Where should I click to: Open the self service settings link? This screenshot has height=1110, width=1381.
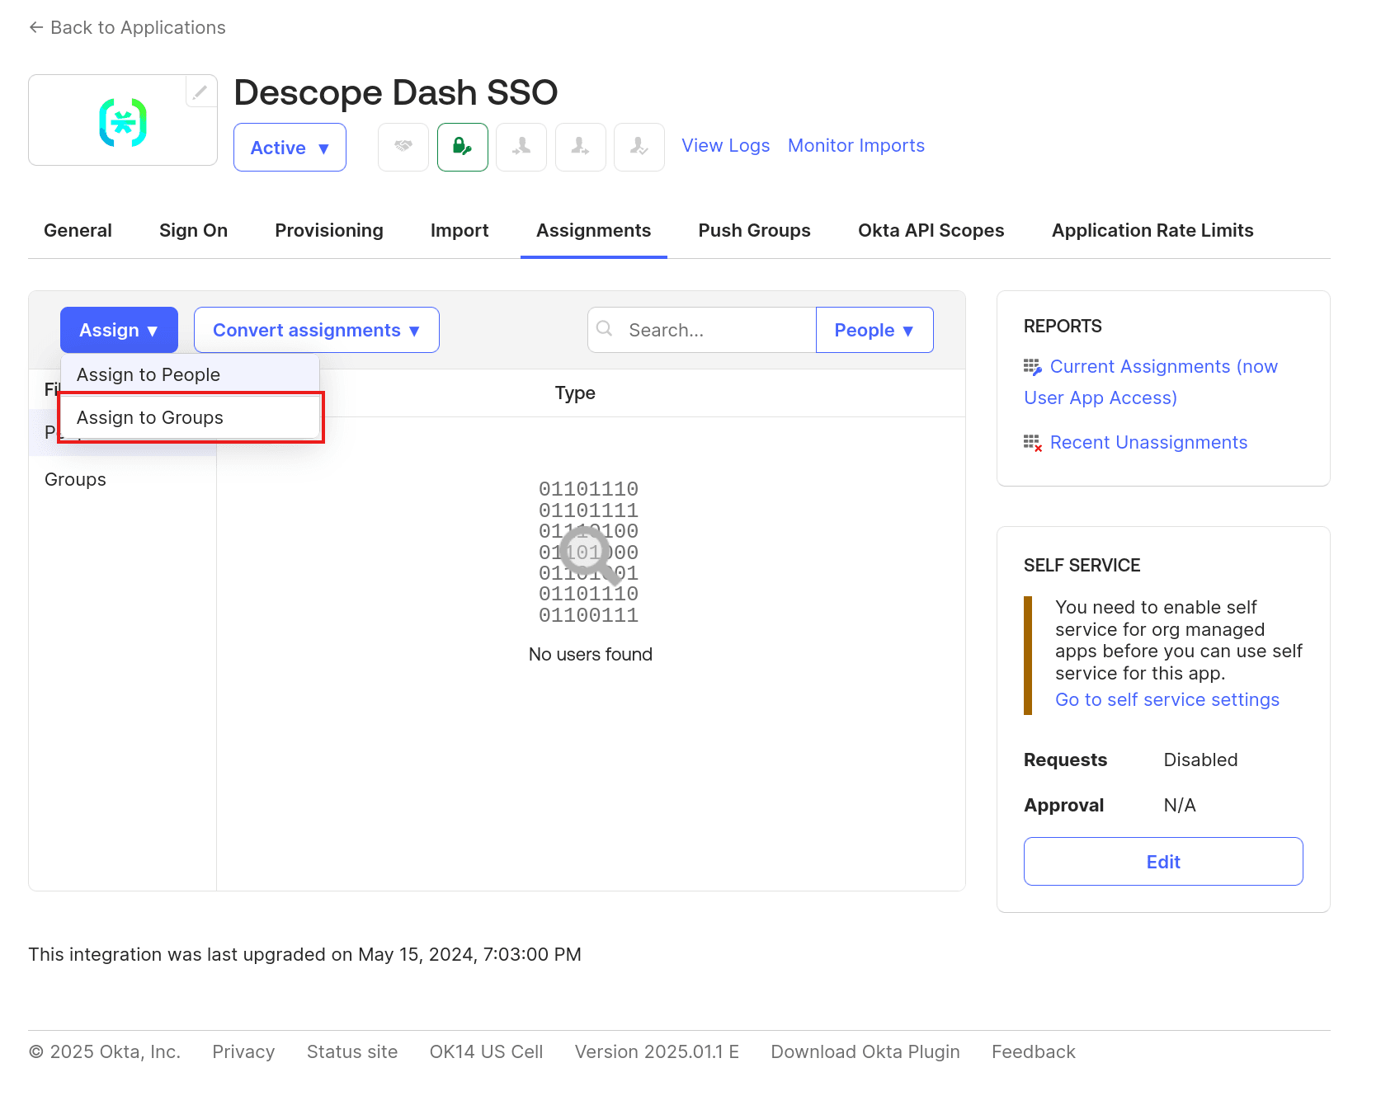1167,699
